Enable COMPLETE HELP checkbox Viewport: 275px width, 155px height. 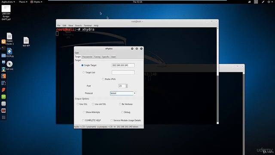[83, 121]
